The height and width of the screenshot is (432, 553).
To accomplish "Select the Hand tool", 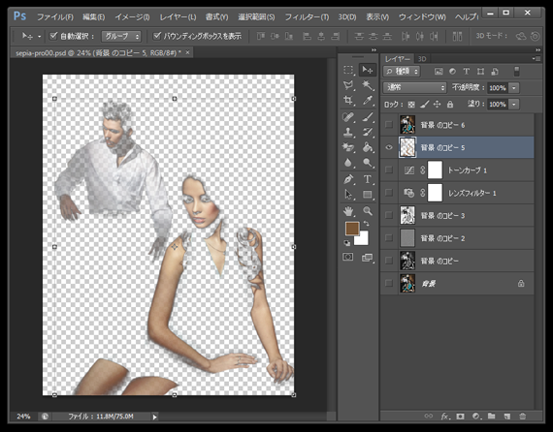I will 348,211.
